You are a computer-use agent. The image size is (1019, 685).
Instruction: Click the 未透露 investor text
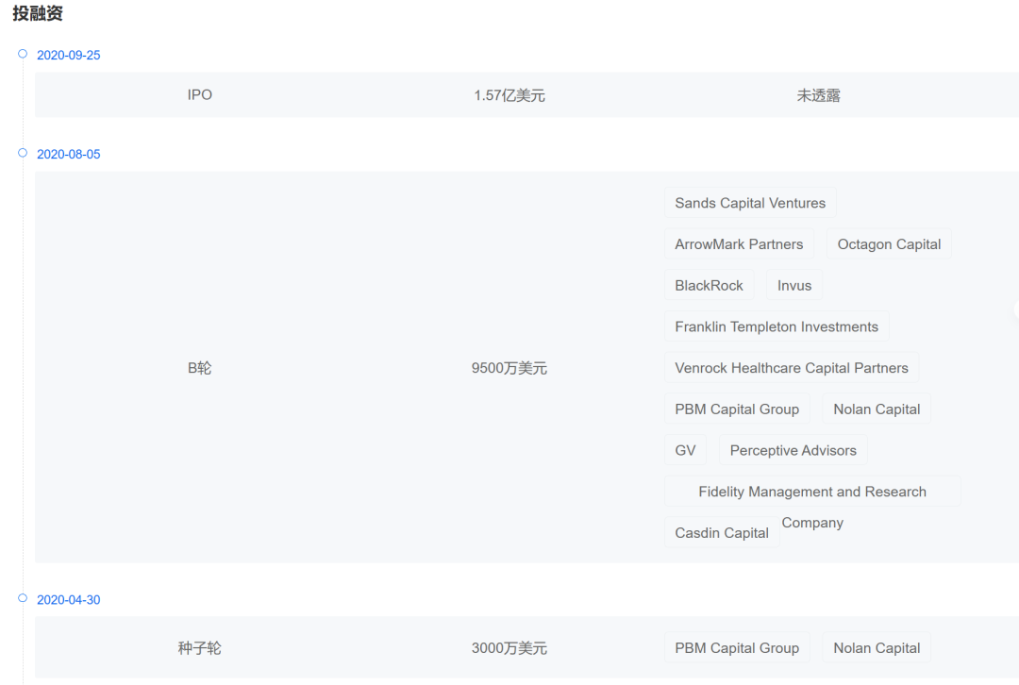pyautogui.click(x=818, y=95)
